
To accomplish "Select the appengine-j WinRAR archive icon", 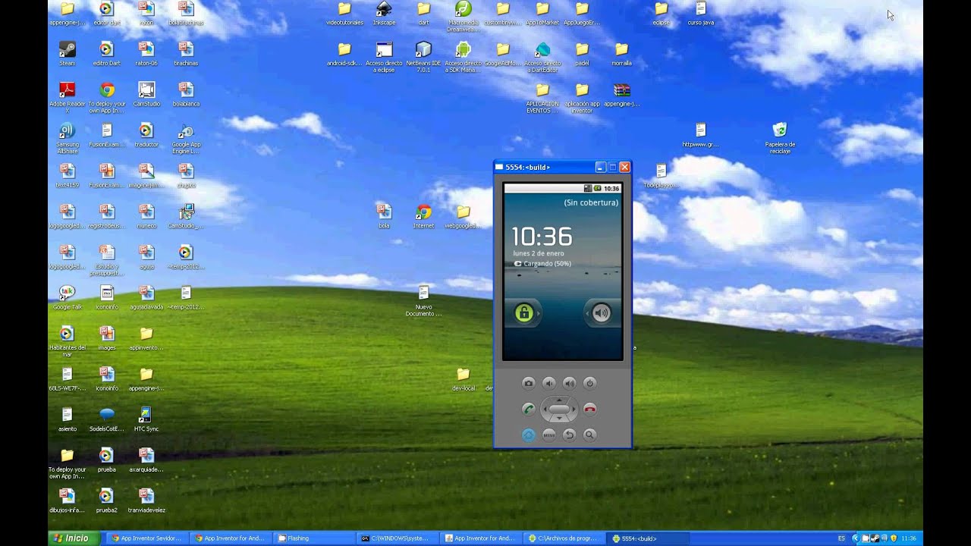I will 621,94.
